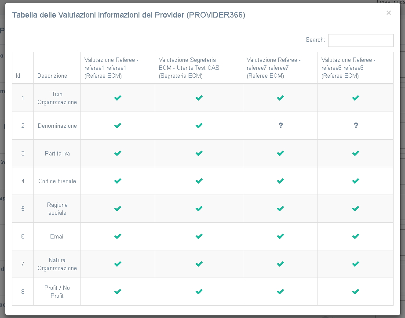Click referee1 checkmark in Denominazione row
The height and width of the screenshot is (318, 405).
pyautogui.click(x=117, y=126)
